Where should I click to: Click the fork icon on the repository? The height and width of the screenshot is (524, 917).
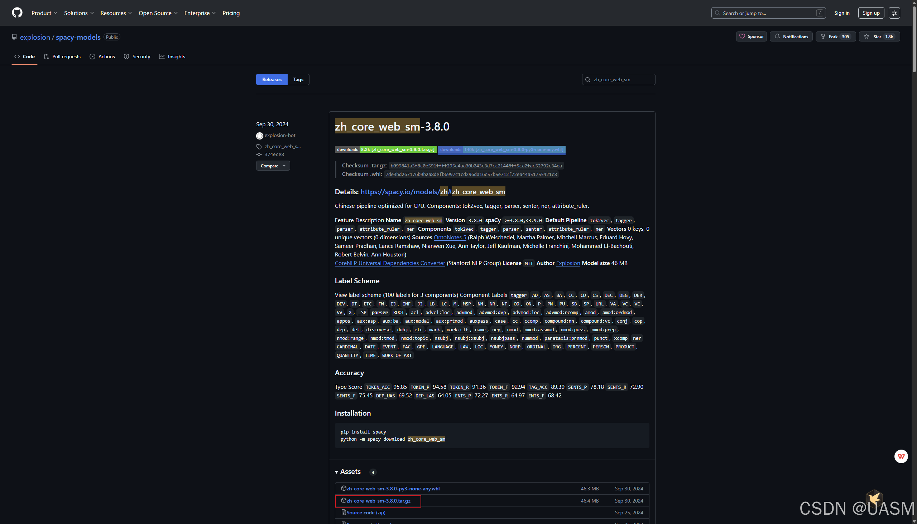(x=823, y=36)
